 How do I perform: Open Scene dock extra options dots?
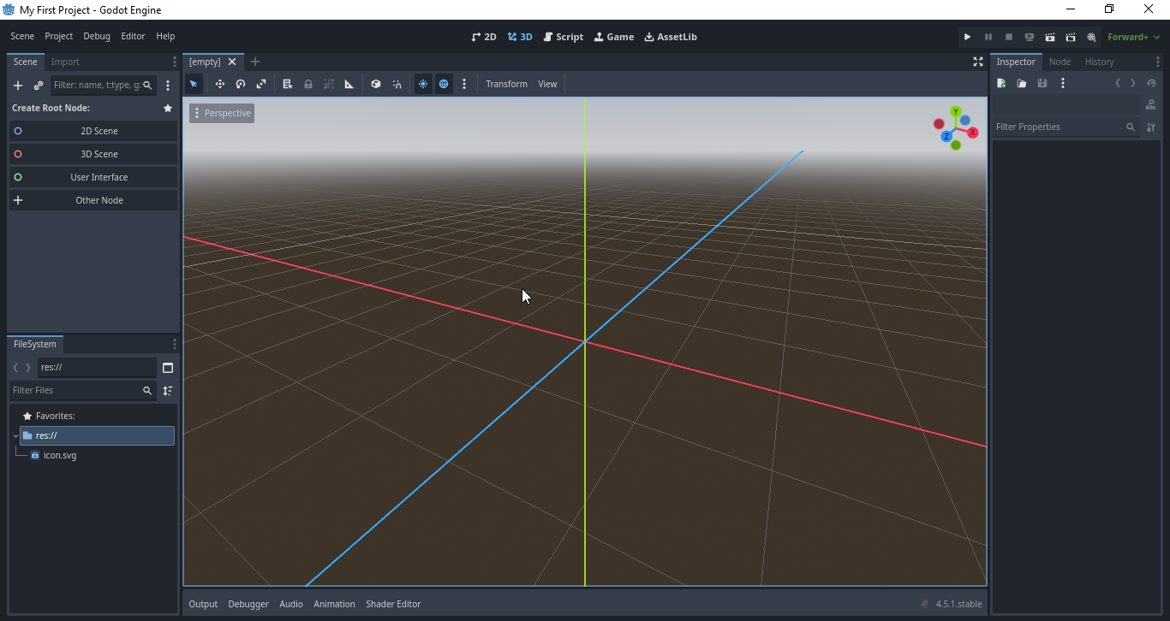[x=168, y=86]
